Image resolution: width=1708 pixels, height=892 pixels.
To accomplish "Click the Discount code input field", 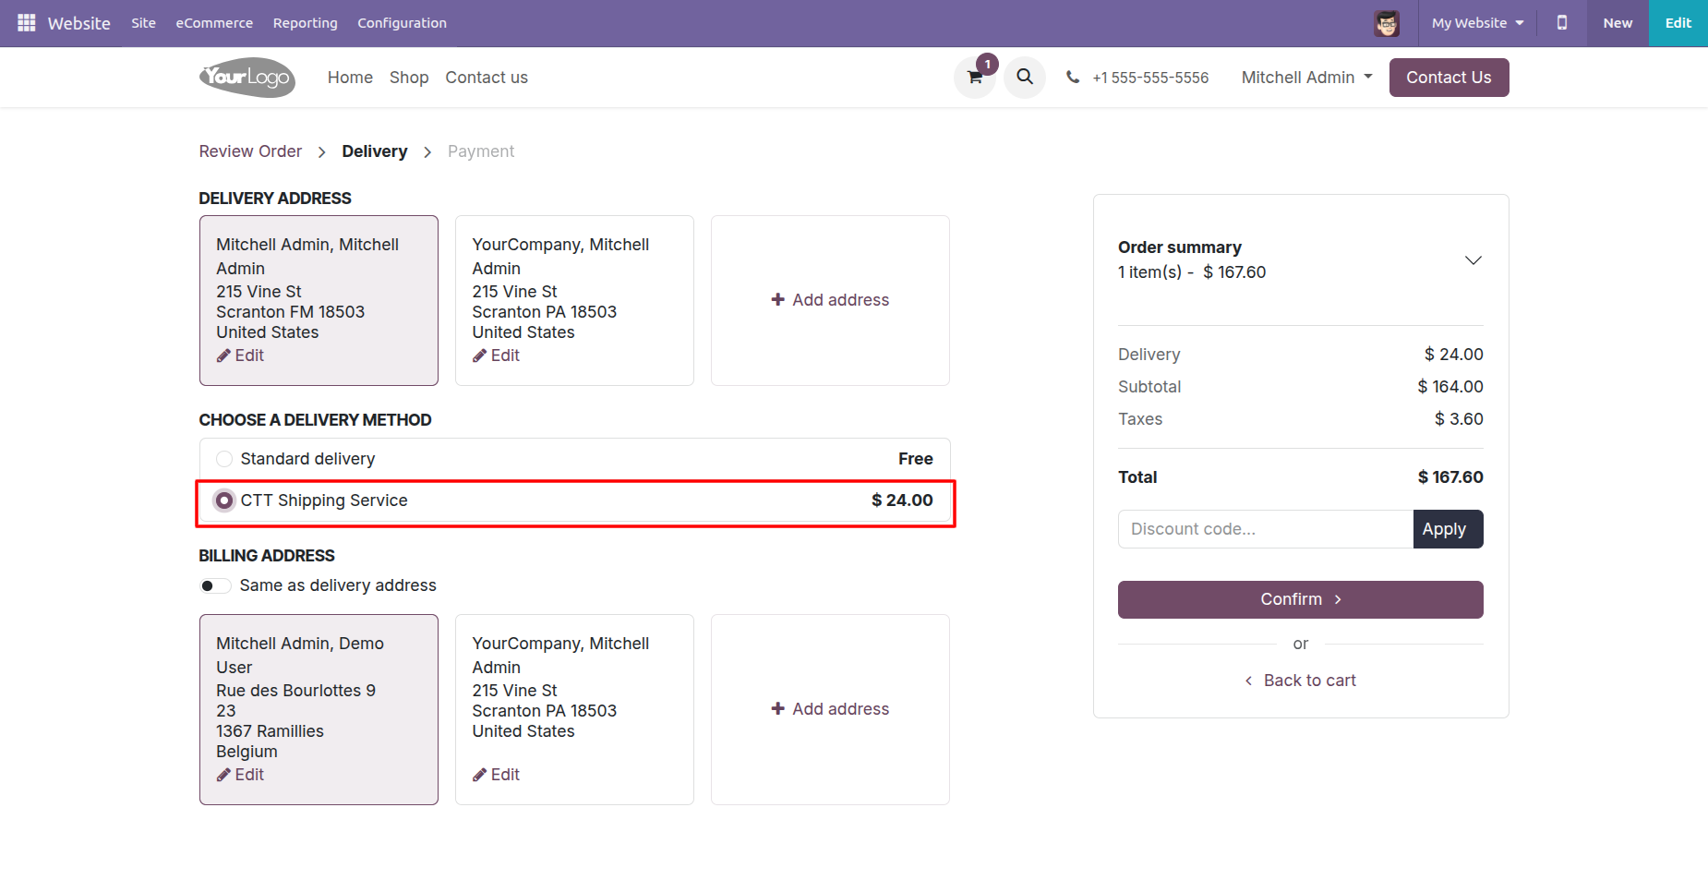I will (1265, 529).
